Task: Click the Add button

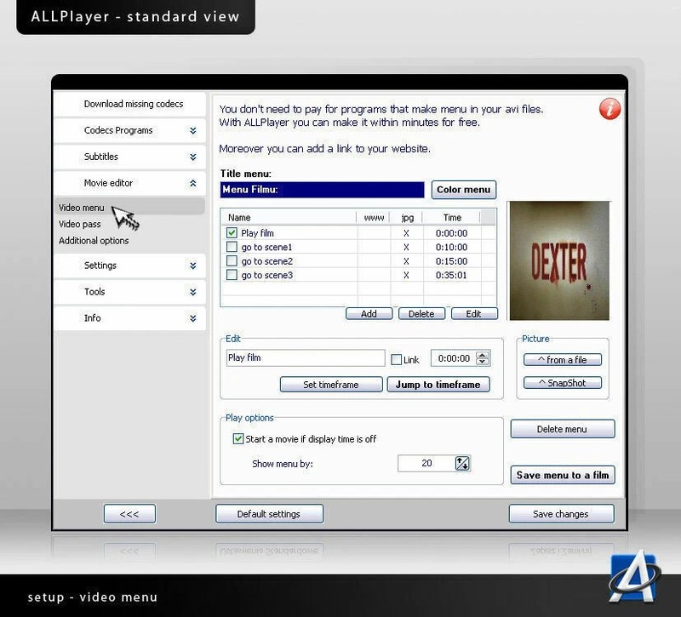Action: pos(369,313)
